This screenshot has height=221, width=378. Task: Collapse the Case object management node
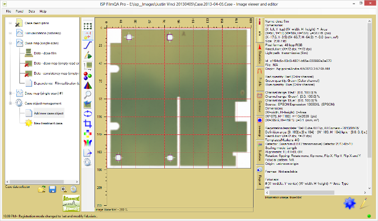coord(10,103)
